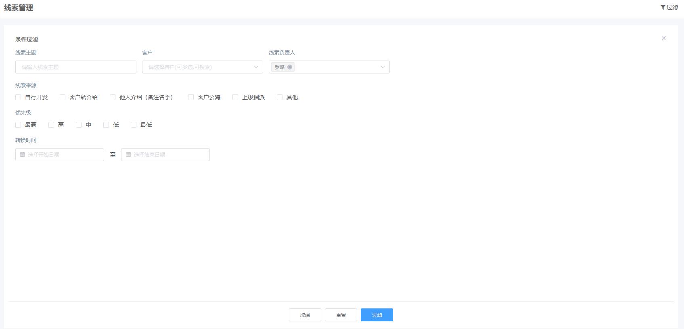
Task: Focus the 请输入线索主题 input field
Action: pos(76,67)
